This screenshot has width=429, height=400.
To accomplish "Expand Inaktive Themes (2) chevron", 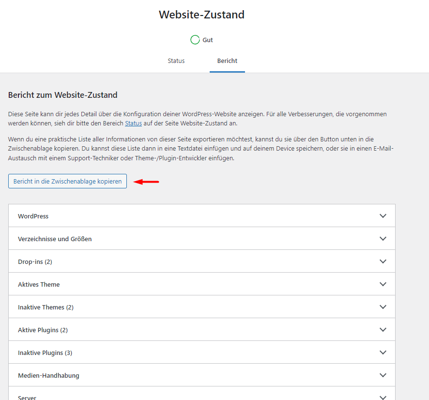I will click(383, 307).
